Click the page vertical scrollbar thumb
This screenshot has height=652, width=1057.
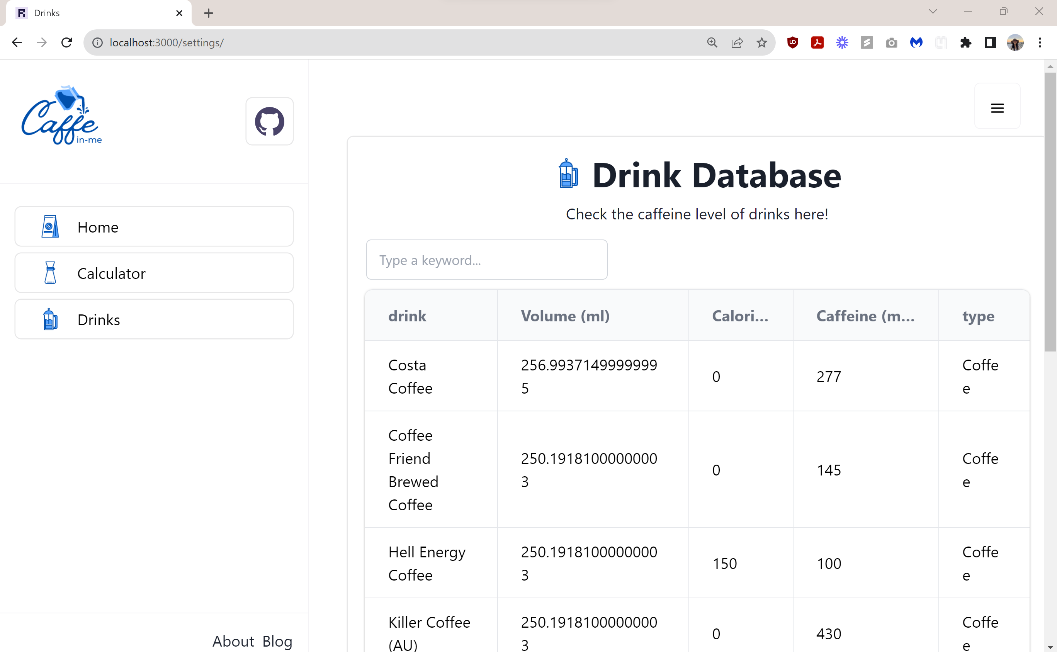point(1050,211)
